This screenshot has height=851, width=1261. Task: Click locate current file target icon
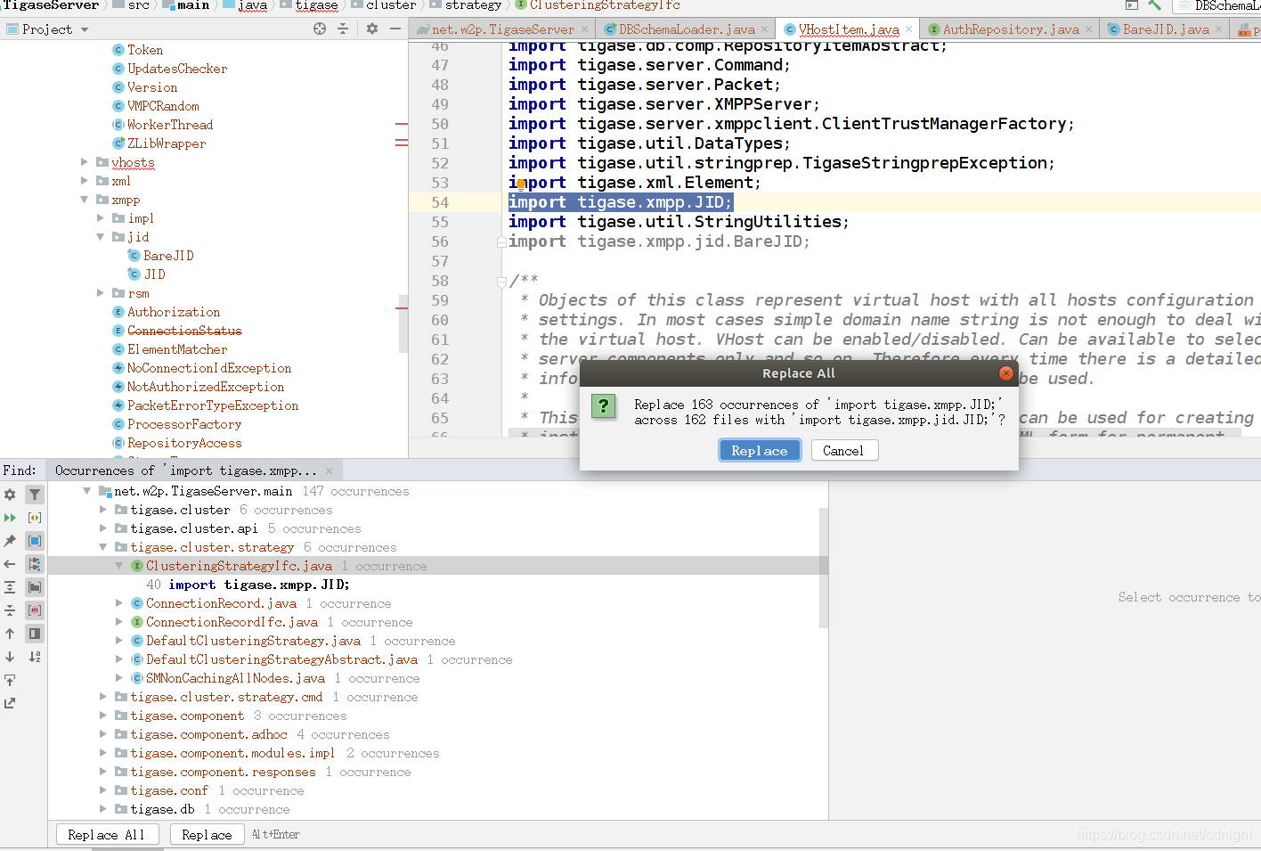pyautogui.click(x=320, y=29)
